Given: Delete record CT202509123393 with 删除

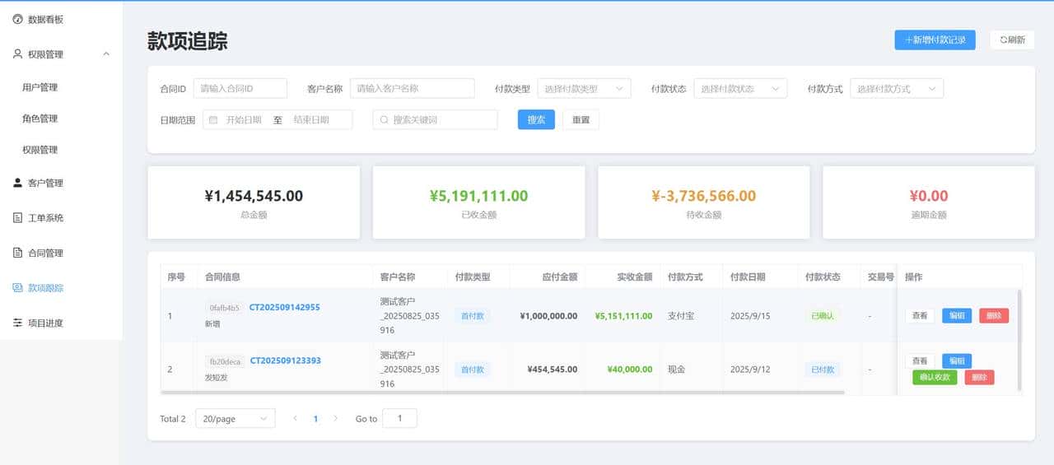Looking at the screenshot, I should 979,377.
